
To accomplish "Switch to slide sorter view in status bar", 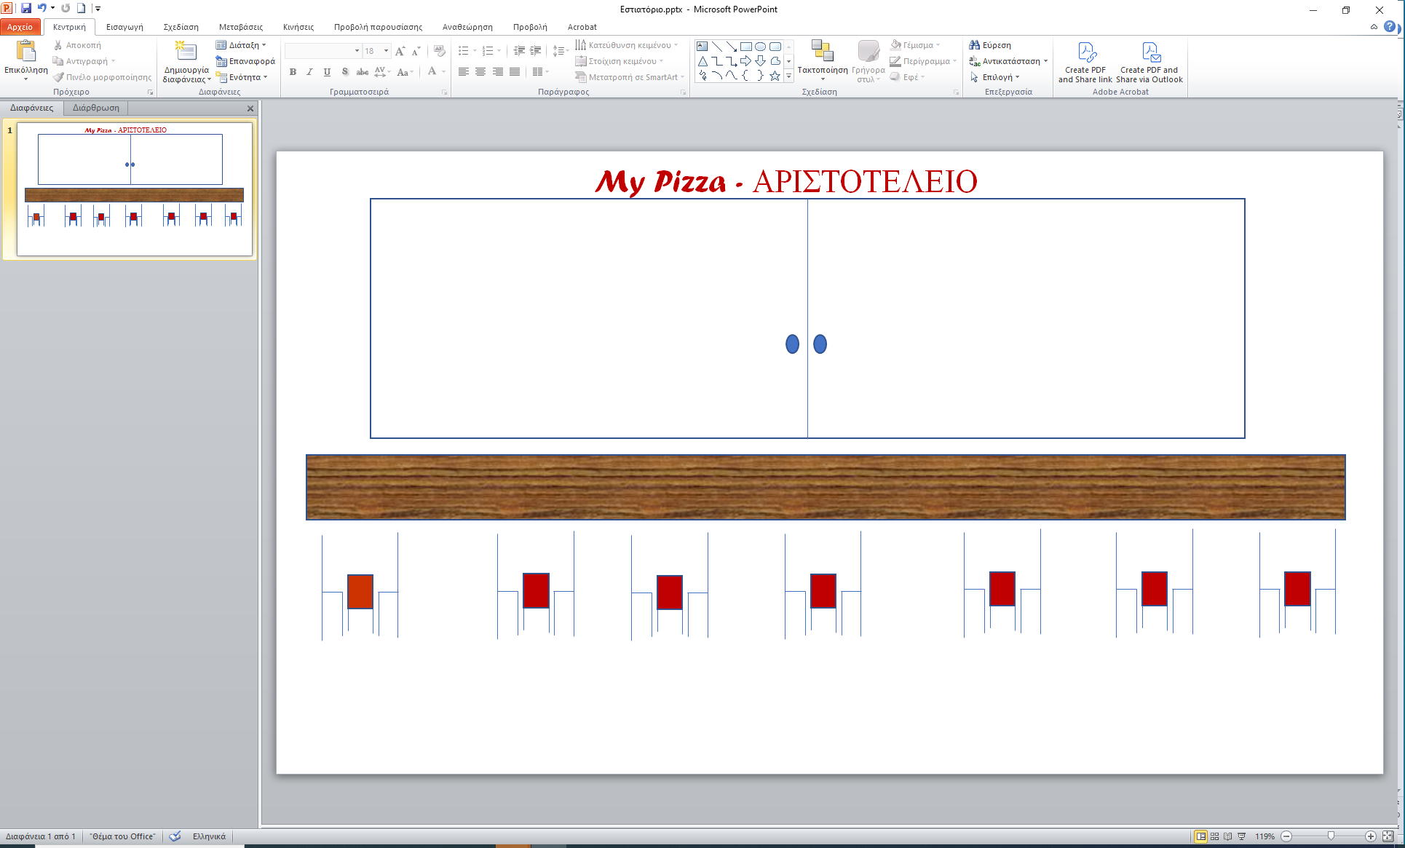I will (x=1214, y=836).
